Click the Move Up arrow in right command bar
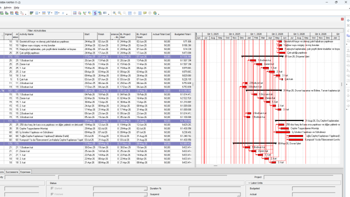This screenshot has height=197, width=350. [x=348, y=90]
